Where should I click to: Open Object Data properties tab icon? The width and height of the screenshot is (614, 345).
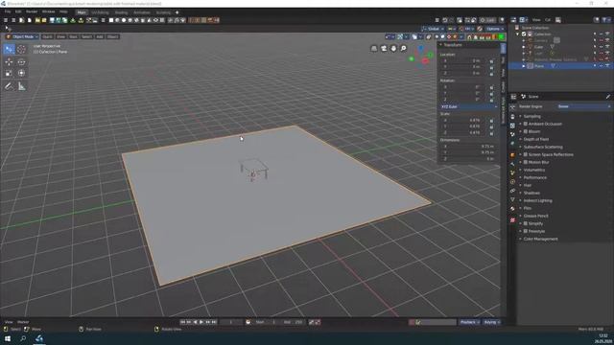(512, 200)
